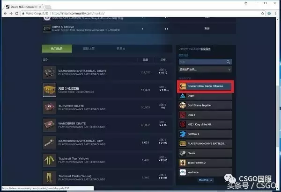Click the secure lock icon in address bar

(x=23, y=14)
